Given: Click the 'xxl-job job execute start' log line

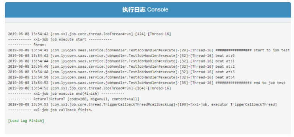Looking at the screenshot, I should (60, 39).
